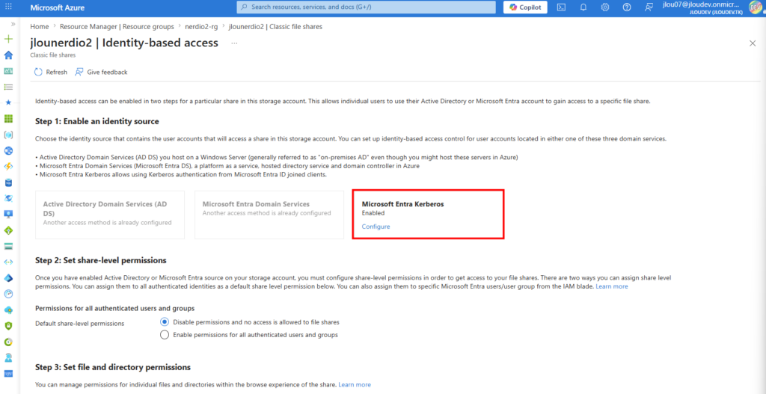Viewport: 766px width, 394px height.
Task: Click 'Step 1: Enable an identity source' heading
Action: click(97, 121)
